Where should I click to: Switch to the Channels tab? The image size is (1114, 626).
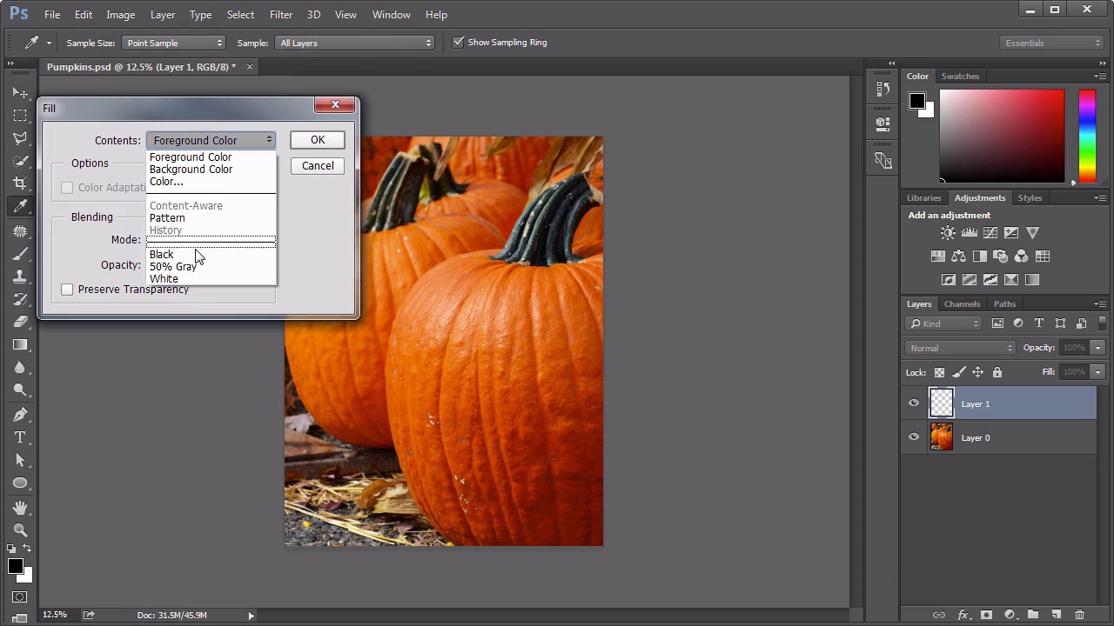[962, 304]
